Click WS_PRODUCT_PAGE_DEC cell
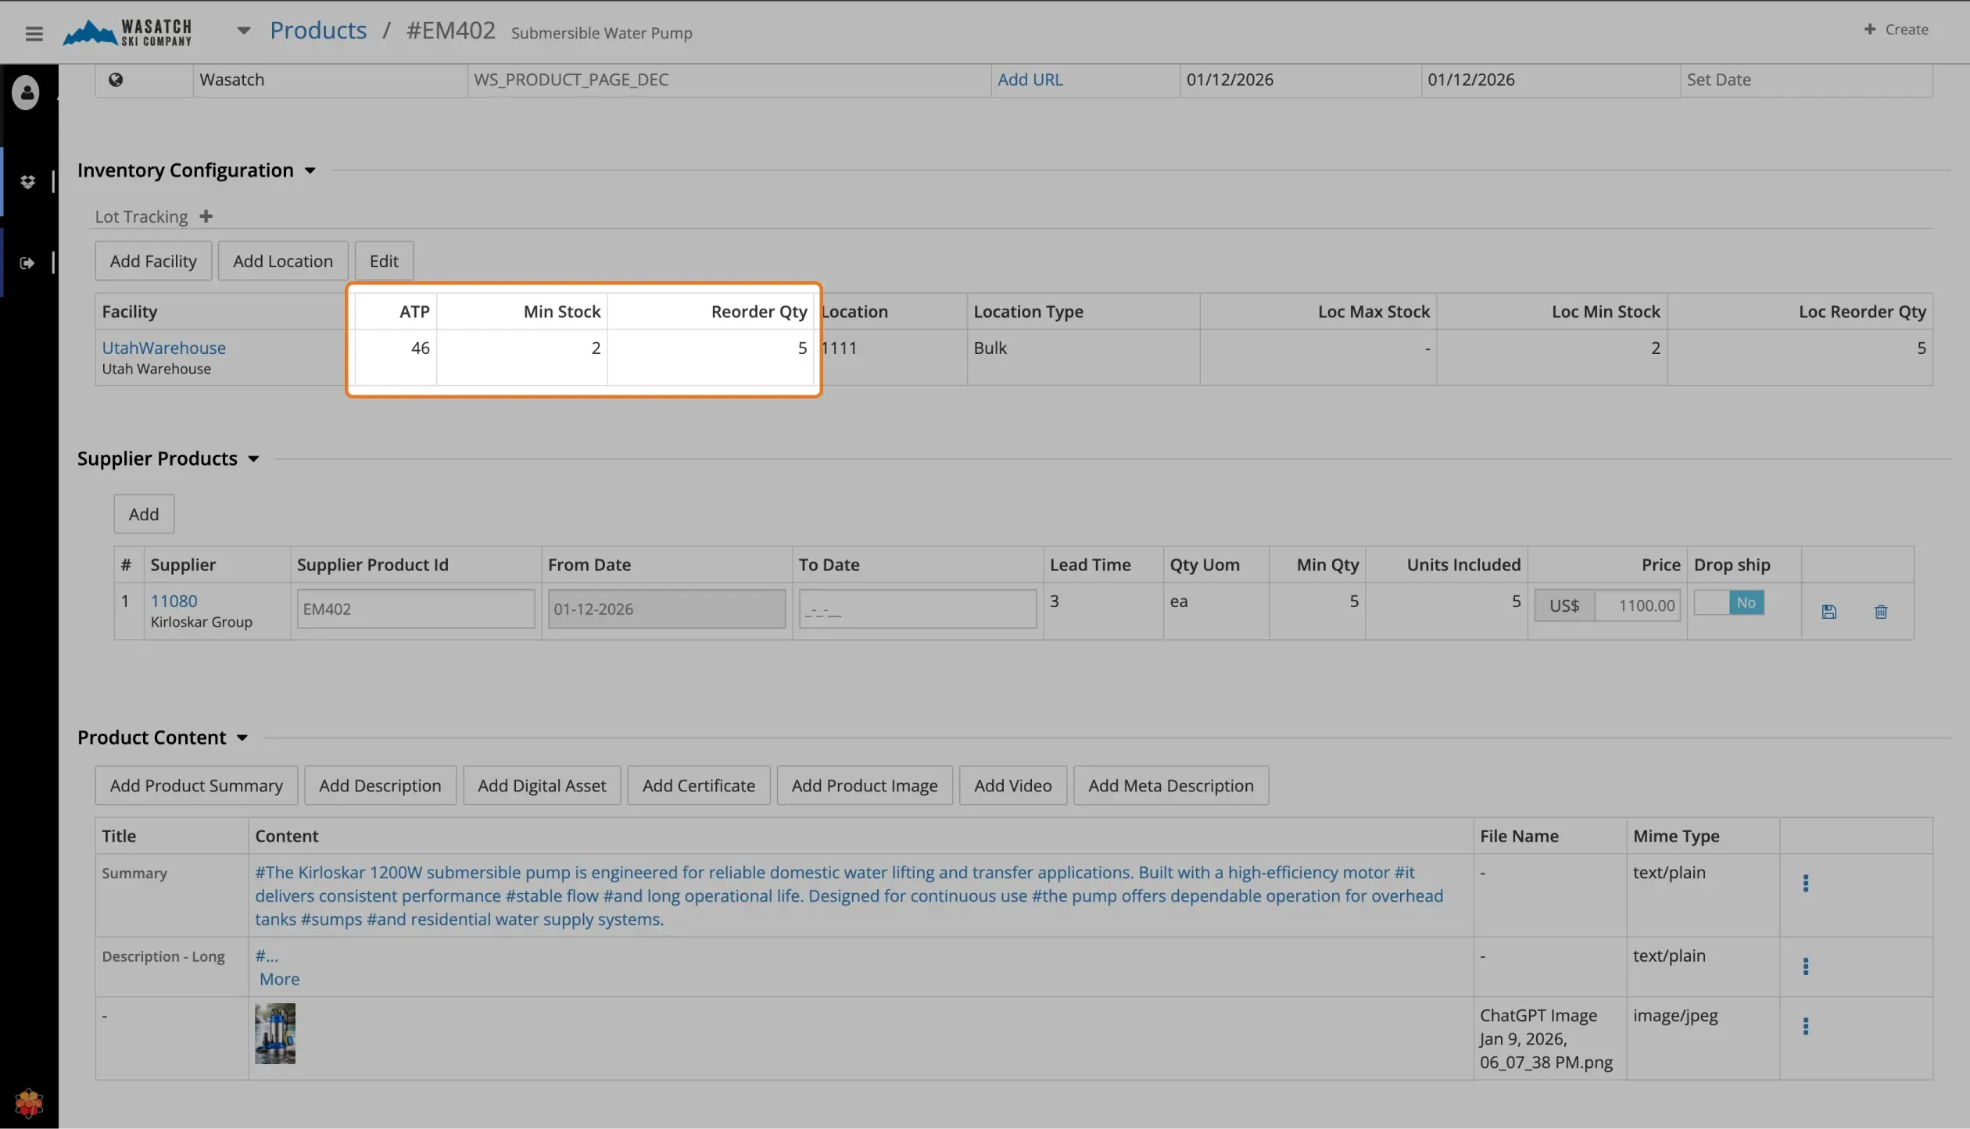The image size is (1970, 1129). coord(729,80)
